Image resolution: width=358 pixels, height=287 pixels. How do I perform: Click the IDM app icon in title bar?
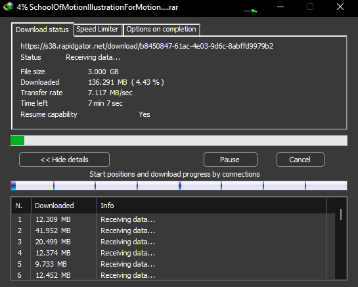click(9, 7)
